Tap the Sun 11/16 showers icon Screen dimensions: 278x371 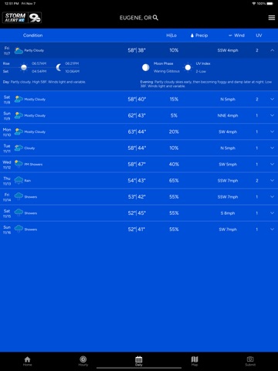pyautogui.click(x=19, y=229)
